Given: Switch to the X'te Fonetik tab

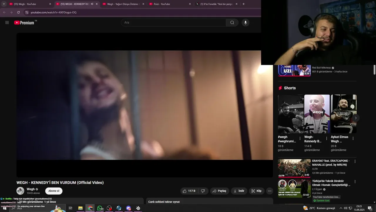Looking at the screenshot, I should click(x=217, y=4).
